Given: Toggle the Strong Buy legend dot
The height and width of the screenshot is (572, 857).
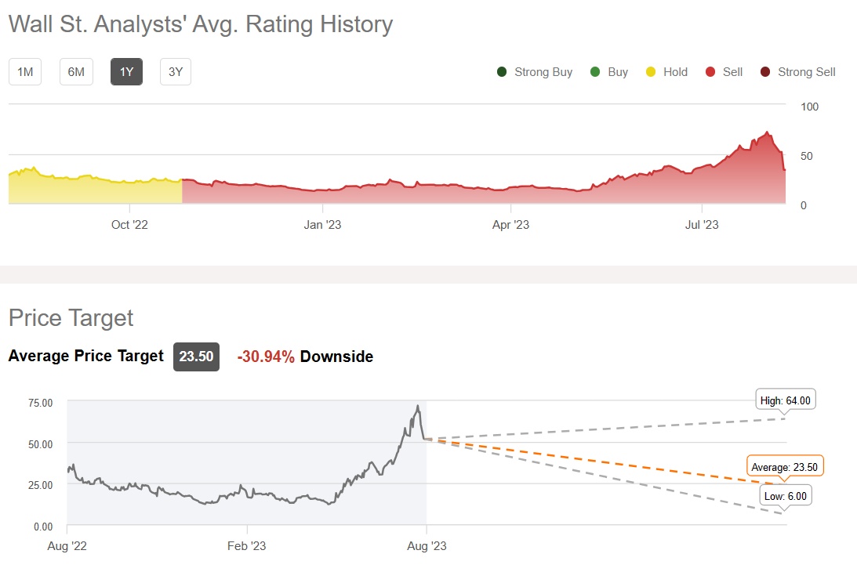Looking at the screenshot, I should [502, 72].
